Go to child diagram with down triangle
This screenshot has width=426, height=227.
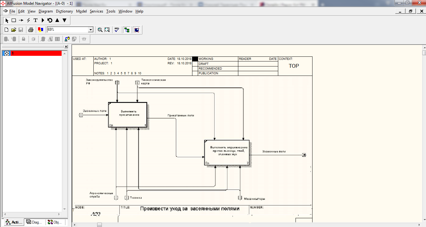click(x=64, y=20)
